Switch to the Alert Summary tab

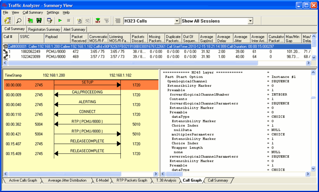tap(74, 29)
